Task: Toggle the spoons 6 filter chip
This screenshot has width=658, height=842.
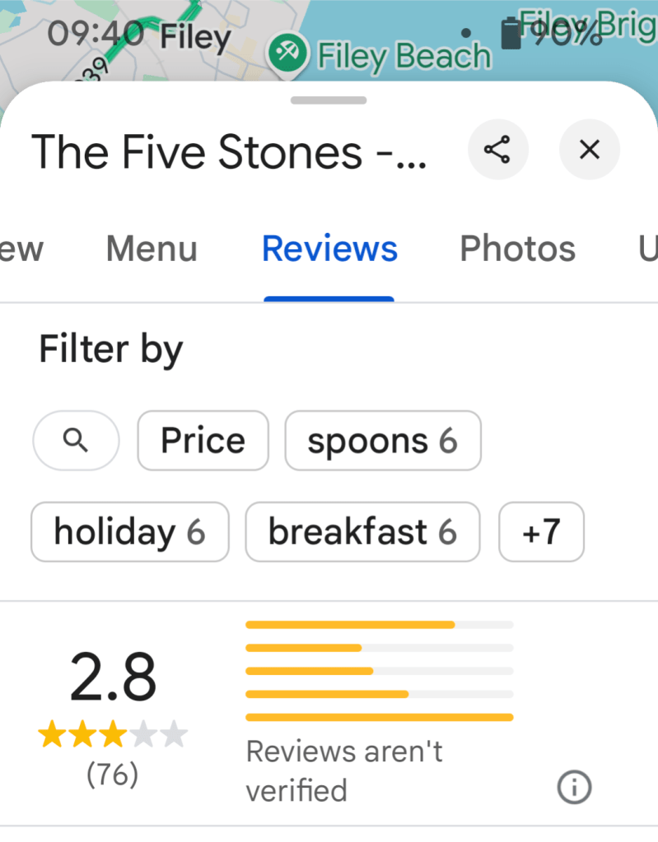Action: click(x=382, y=441)
